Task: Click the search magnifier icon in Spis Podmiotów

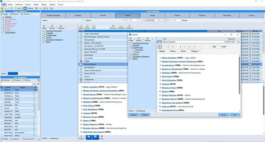Action: pyautogui.click(x=35, y=84)
